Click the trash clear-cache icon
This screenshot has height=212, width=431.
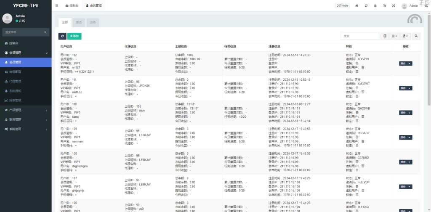[x=375, y=6]
